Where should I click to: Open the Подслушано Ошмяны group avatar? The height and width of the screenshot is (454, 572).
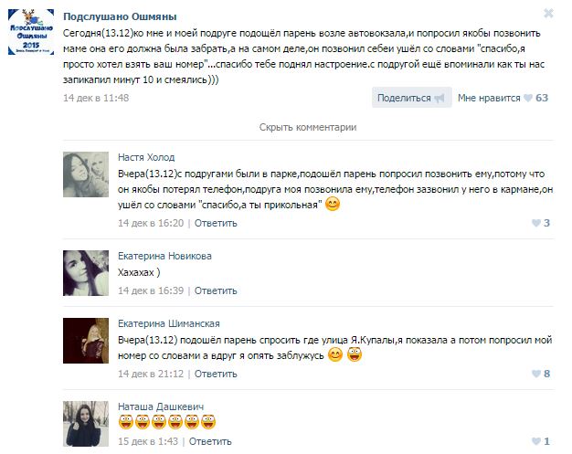31,32
